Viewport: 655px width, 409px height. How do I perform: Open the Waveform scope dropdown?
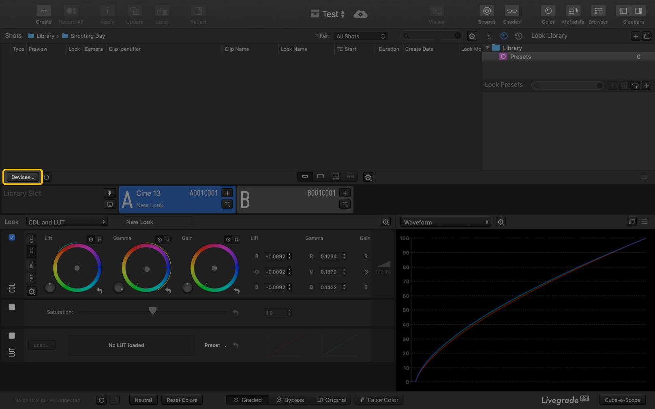tap(445, 222)
